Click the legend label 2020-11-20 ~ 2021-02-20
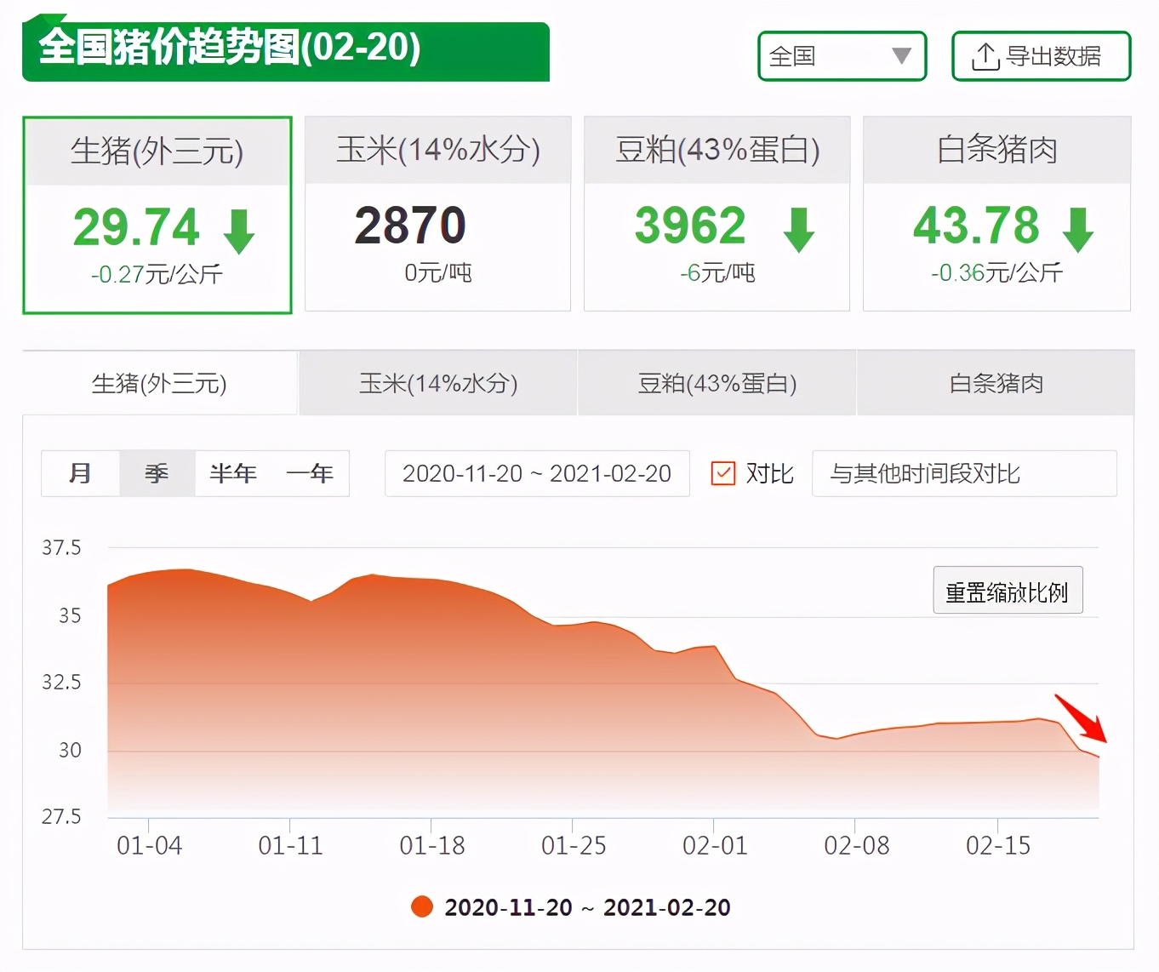 pos(587,907)
